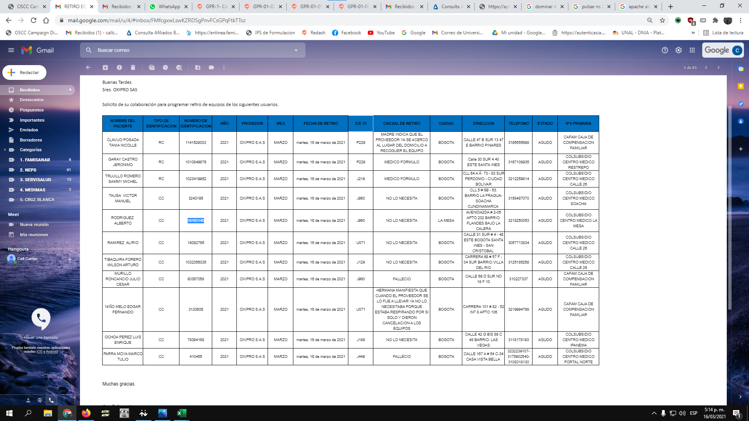The height and width of the screenshot is (421, 749).
Task: Click the Android apps link
Action: (52, 352)
